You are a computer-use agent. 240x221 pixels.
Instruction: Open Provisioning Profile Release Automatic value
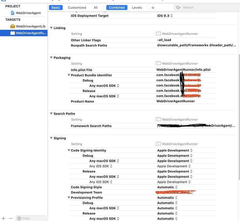click(167, 213)
